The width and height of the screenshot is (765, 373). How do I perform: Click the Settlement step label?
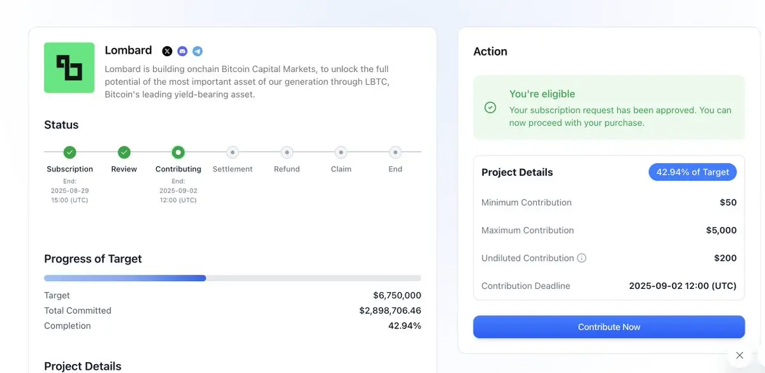pos(233,169)
